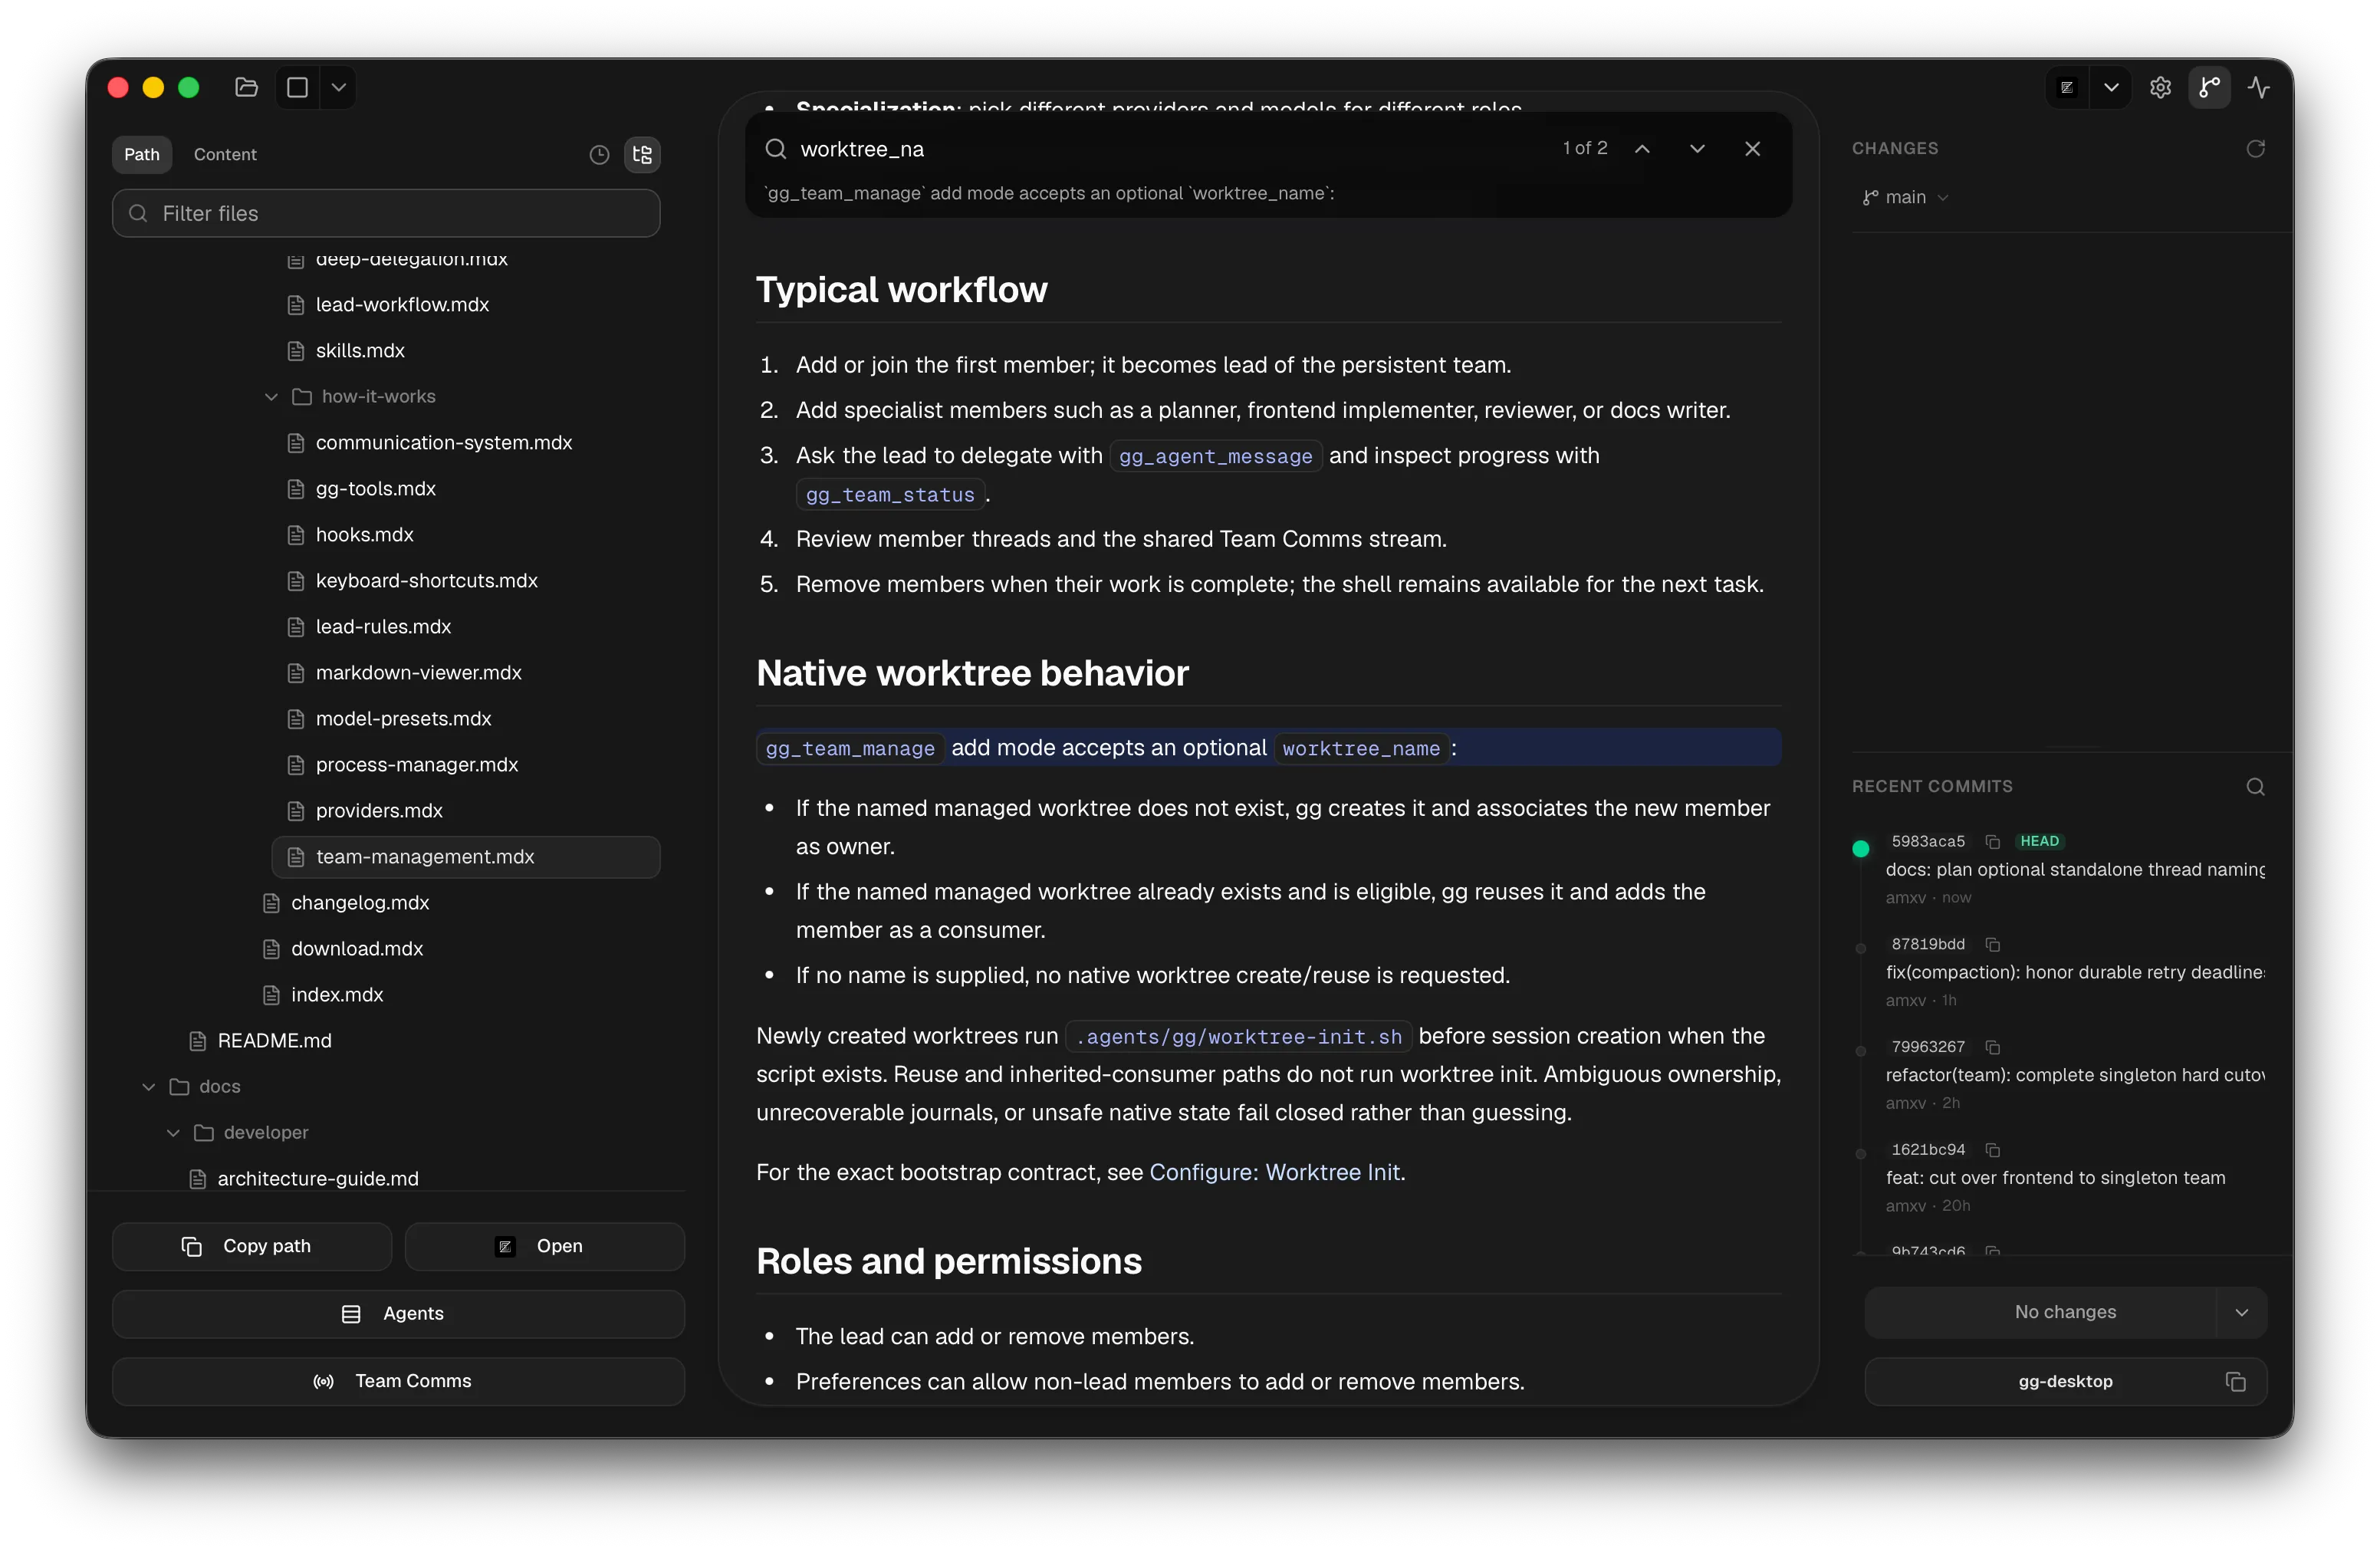Collapse the developer folder

click(x=173, y=1132)
